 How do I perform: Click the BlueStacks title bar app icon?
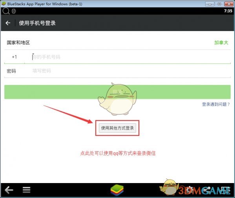(x=4, y=4)
